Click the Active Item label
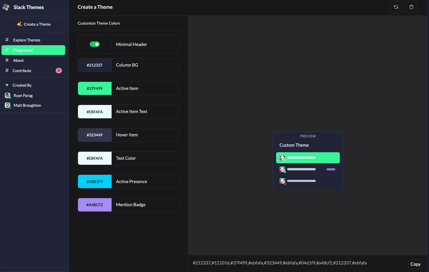This screenshot has height=272, width=429. (x=127, y=88)
